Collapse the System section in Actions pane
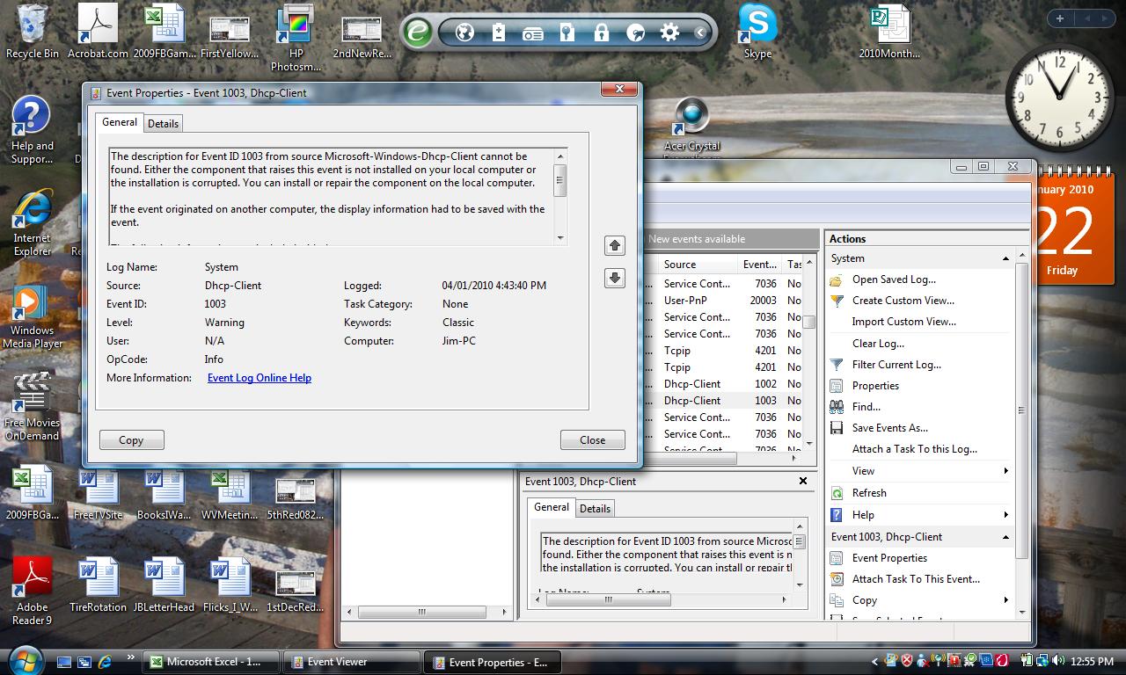The image size is (1126, 675). click(x=1005, y=258)
